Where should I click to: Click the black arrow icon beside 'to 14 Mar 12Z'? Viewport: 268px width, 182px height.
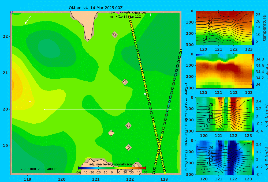coord(118,17)
